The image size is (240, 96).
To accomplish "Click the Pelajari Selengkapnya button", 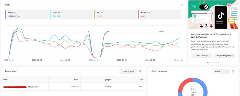I will (x=224, y=55).
